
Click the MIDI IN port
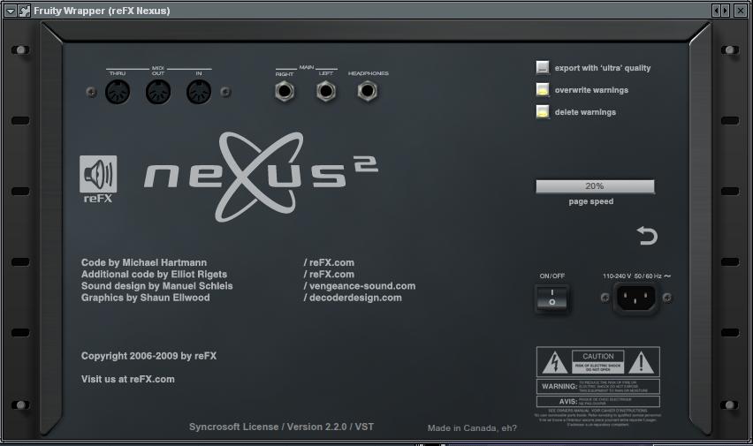coord(199,92)
